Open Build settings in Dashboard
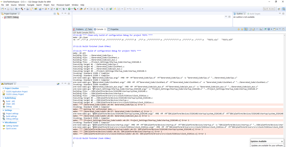Screen dimensions: 286x147 11,116
